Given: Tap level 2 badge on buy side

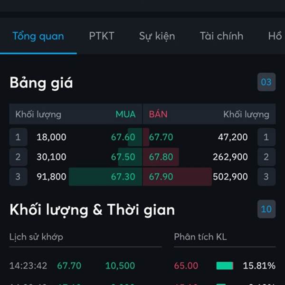Looking at the screenshot, I should click(x=18, y=157).
